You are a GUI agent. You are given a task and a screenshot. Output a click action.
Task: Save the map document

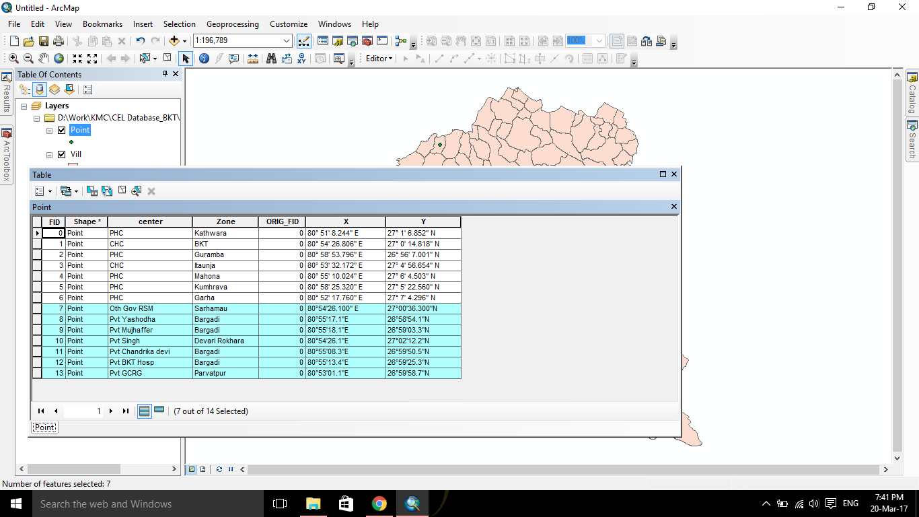[44, 41]
